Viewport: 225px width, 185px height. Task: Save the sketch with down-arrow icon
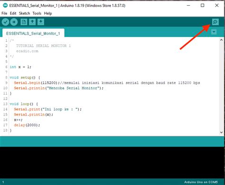click(x=41, y=22)
